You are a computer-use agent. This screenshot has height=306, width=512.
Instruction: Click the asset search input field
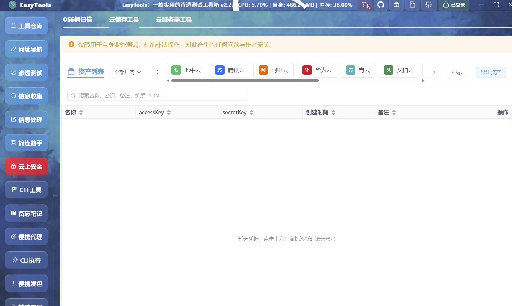(156, 96)
